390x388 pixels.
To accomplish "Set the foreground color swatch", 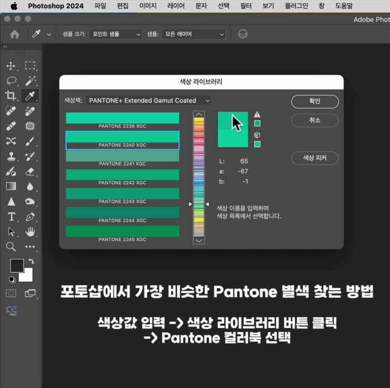I will click(x=17, y=265).
